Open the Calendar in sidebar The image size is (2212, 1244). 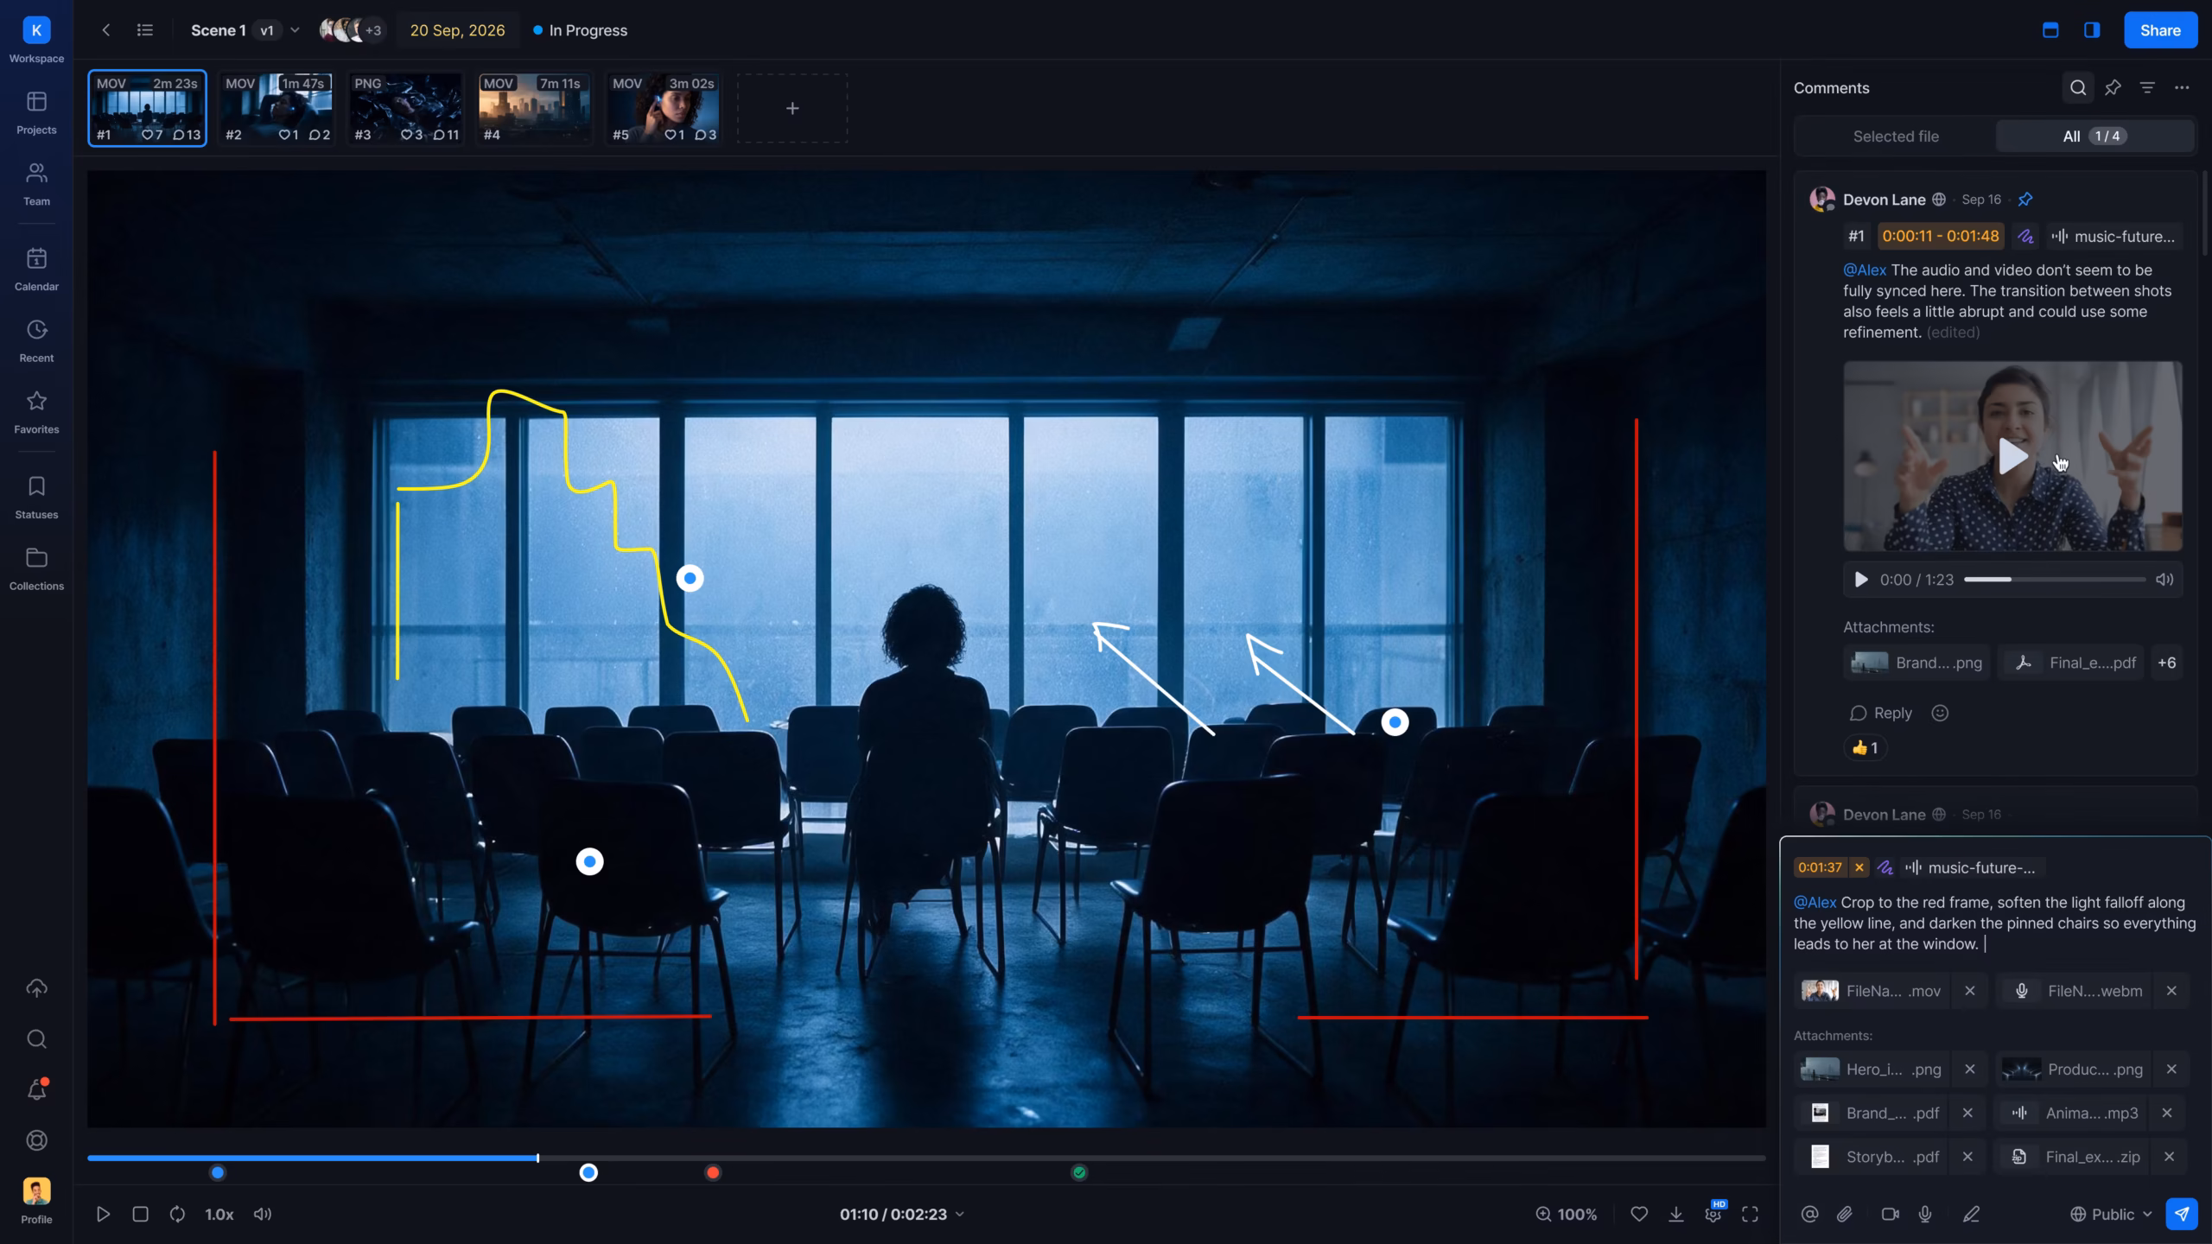coord(36,270)
